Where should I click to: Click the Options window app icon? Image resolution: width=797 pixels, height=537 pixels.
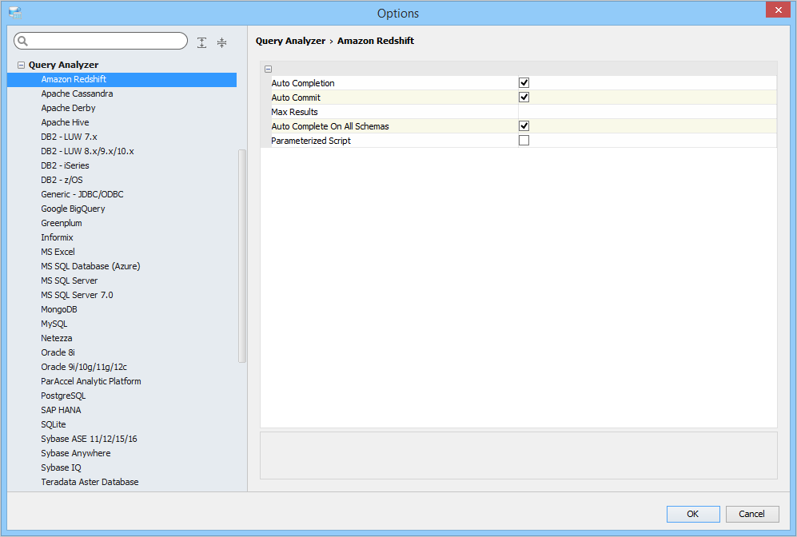pyautogui.click(x=14, y=13)
